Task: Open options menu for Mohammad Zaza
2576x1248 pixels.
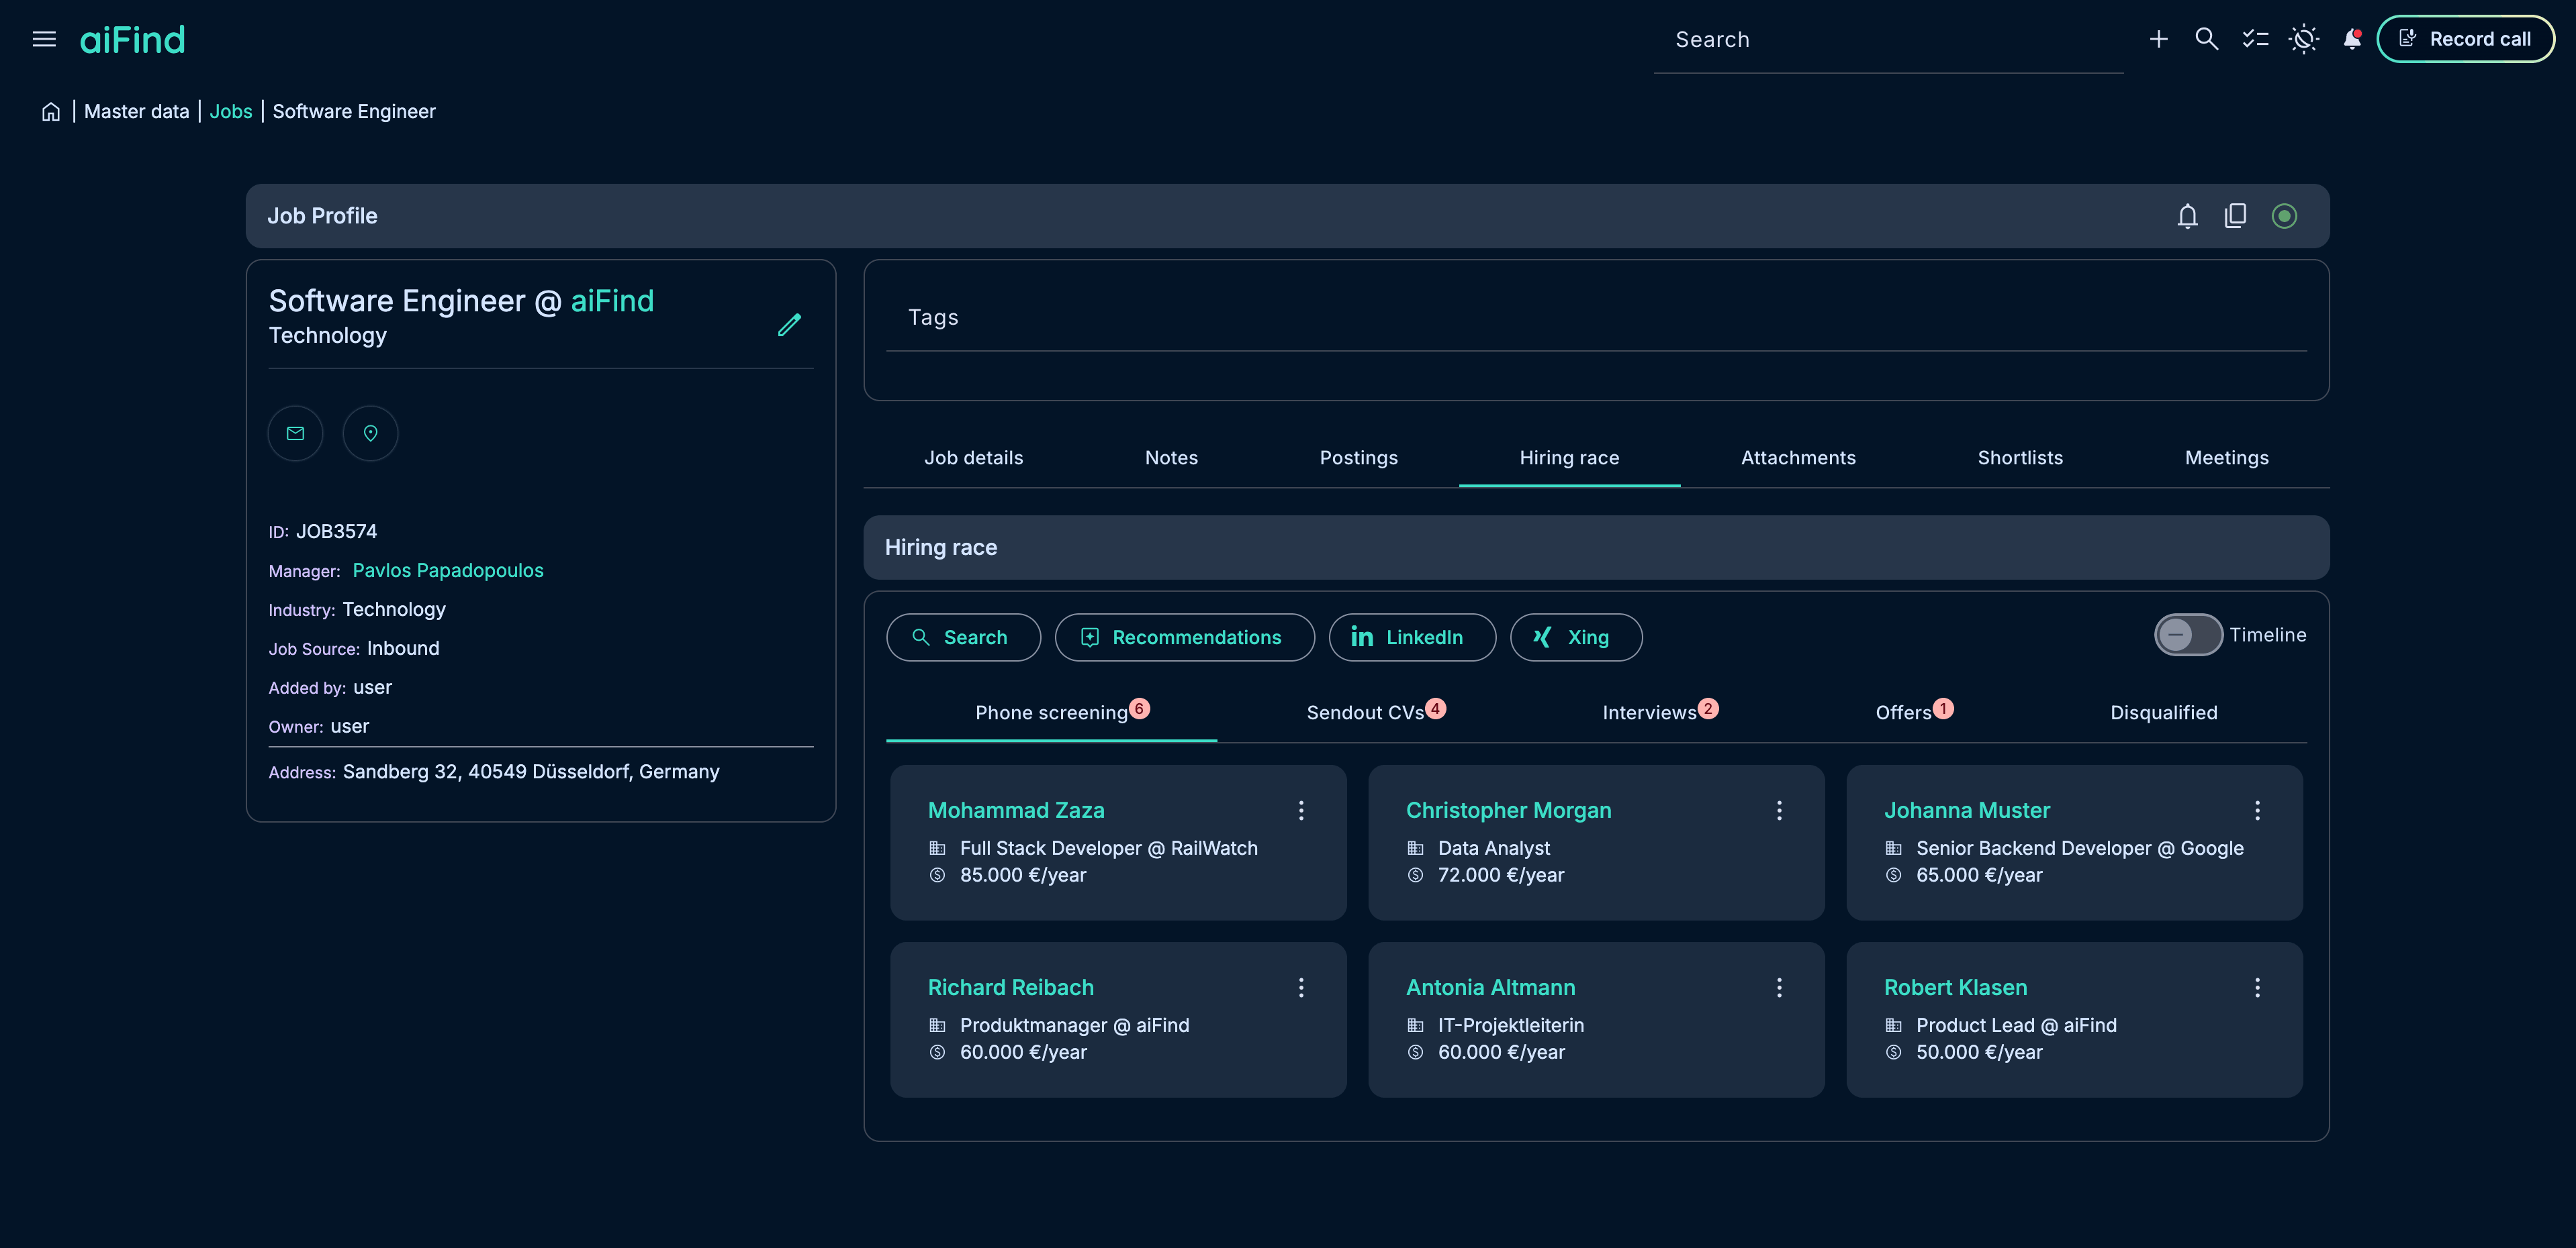Action: (x=1301, y=811)
